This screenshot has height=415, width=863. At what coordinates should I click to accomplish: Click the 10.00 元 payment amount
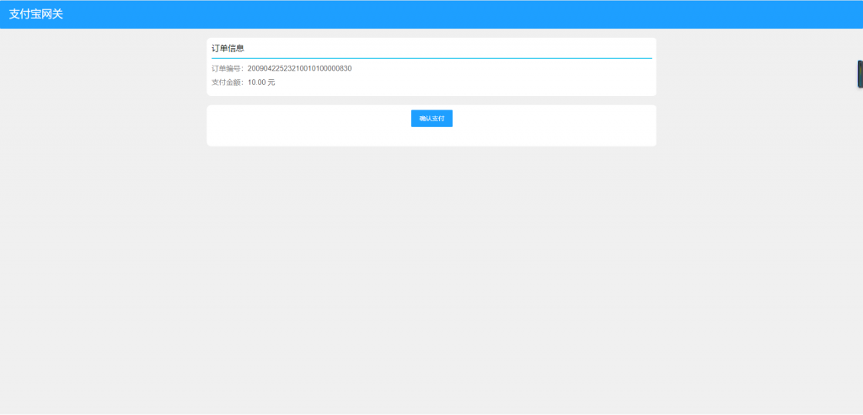(261, 82)
